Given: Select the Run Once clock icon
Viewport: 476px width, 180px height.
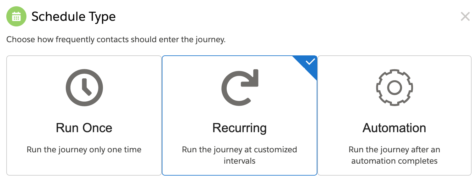Looking at the screenshot, I should click(84, 87).
